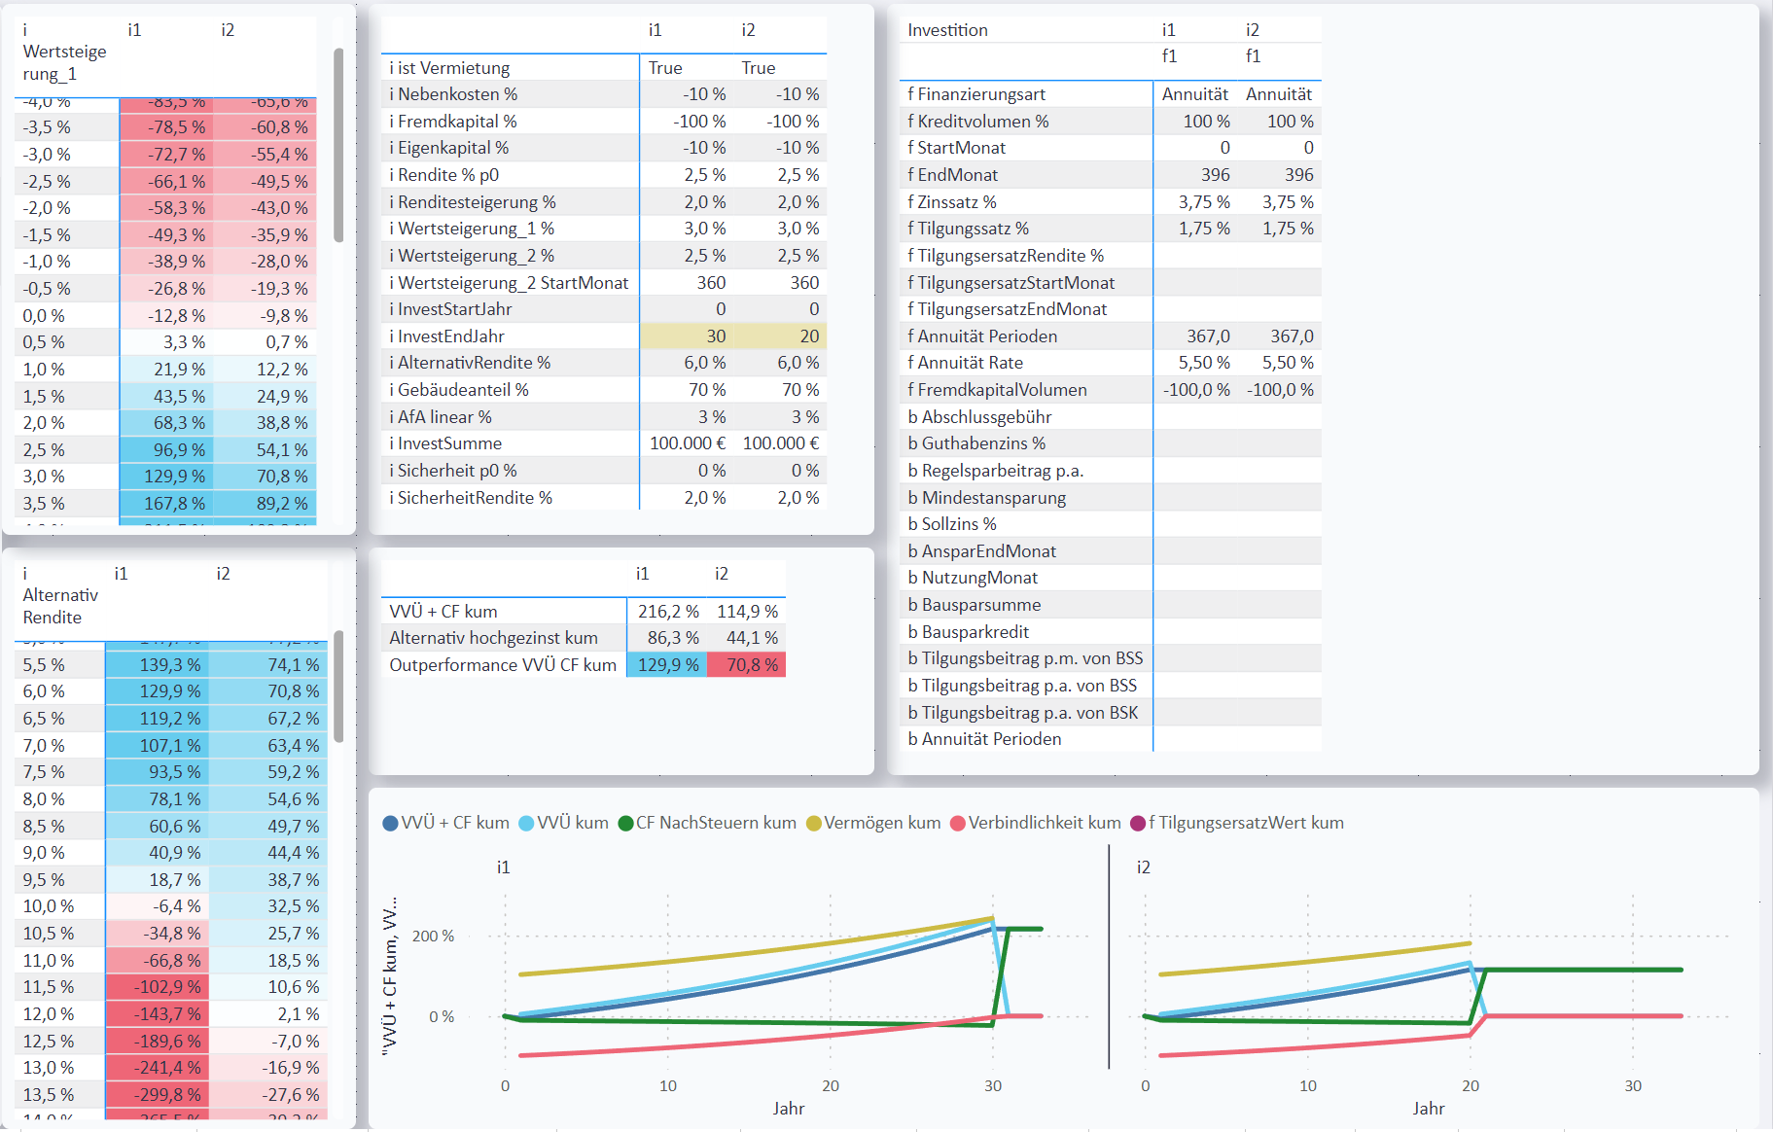Click the Outperformance VVÜ CF kum label
The width and height of the screenshot is (1773, 1132).
[503, 665]
